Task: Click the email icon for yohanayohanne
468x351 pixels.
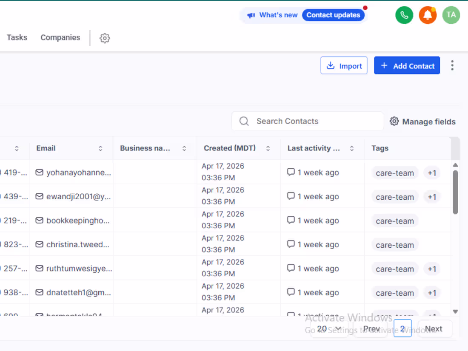Action: [40, 173]
